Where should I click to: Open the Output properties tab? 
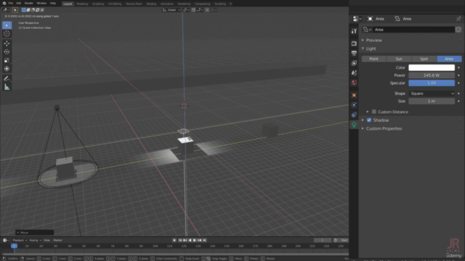click(x=354, y=53)
